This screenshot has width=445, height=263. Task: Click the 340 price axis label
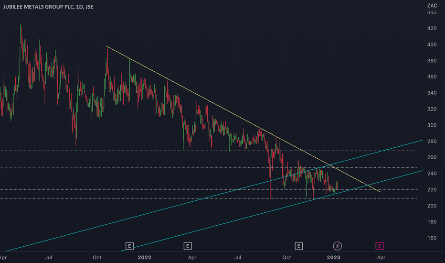click(432, 93)
